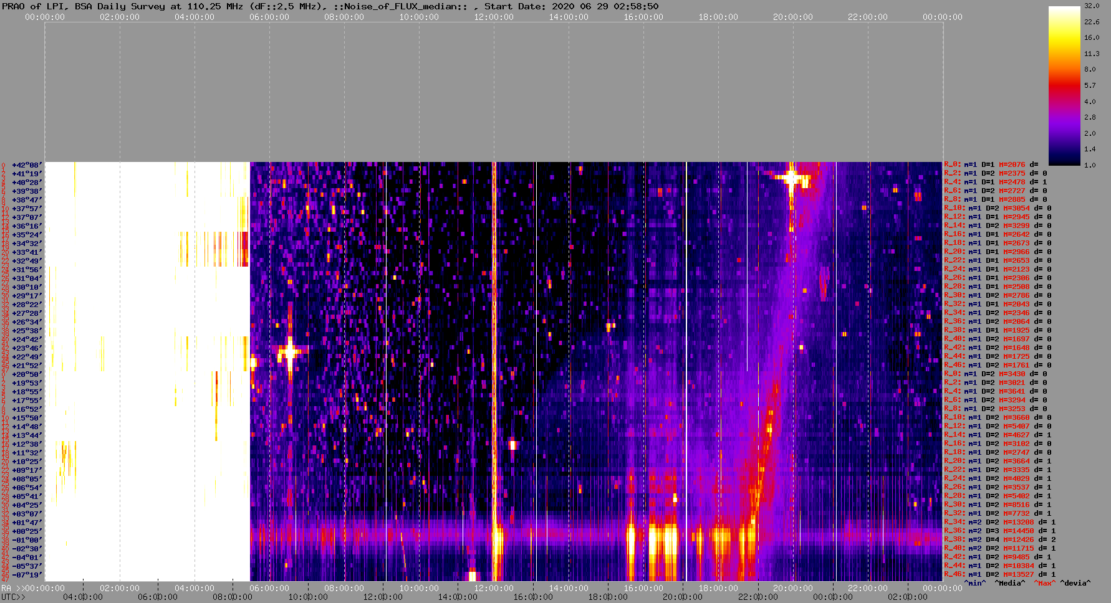Click the declination label +08°05'
Image resolution: width=1111 pixels, height=603 pixels.
click(27, 479)
